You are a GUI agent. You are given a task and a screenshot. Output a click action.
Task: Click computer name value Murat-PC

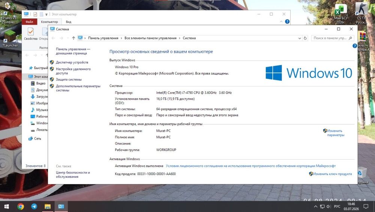pyautogui.click(x=163, y=131)
